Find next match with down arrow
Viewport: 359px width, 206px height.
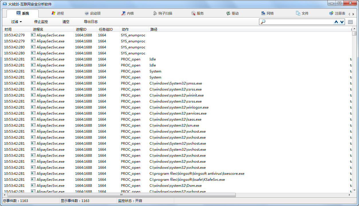342,22
